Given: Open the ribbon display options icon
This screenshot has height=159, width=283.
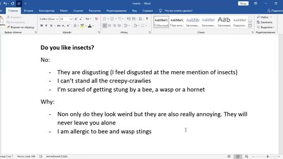Looking at the screenshot, I should click(x=256, y=4).
